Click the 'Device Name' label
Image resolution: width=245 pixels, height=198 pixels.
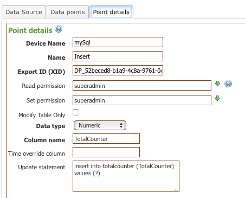click(x=46, y=43)
